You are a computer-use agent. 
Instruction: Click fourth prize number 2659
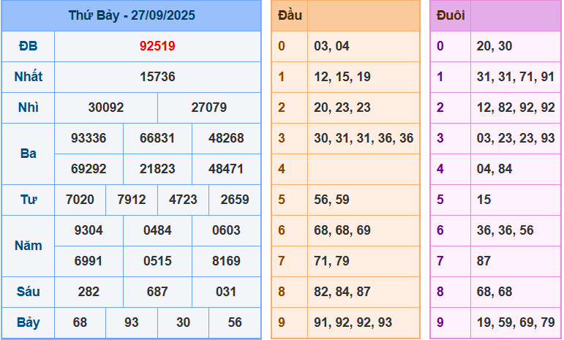234,200
